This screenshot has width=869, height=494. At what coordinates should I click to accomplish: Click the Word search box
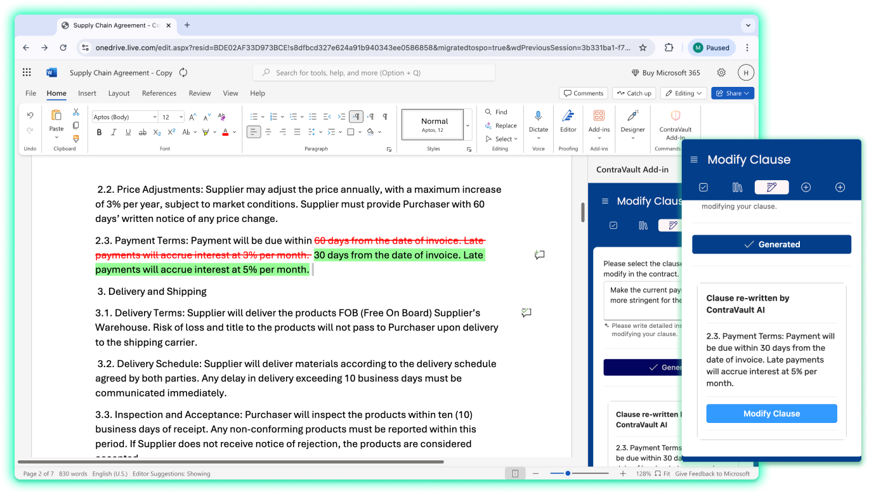(x=374, y=73)
